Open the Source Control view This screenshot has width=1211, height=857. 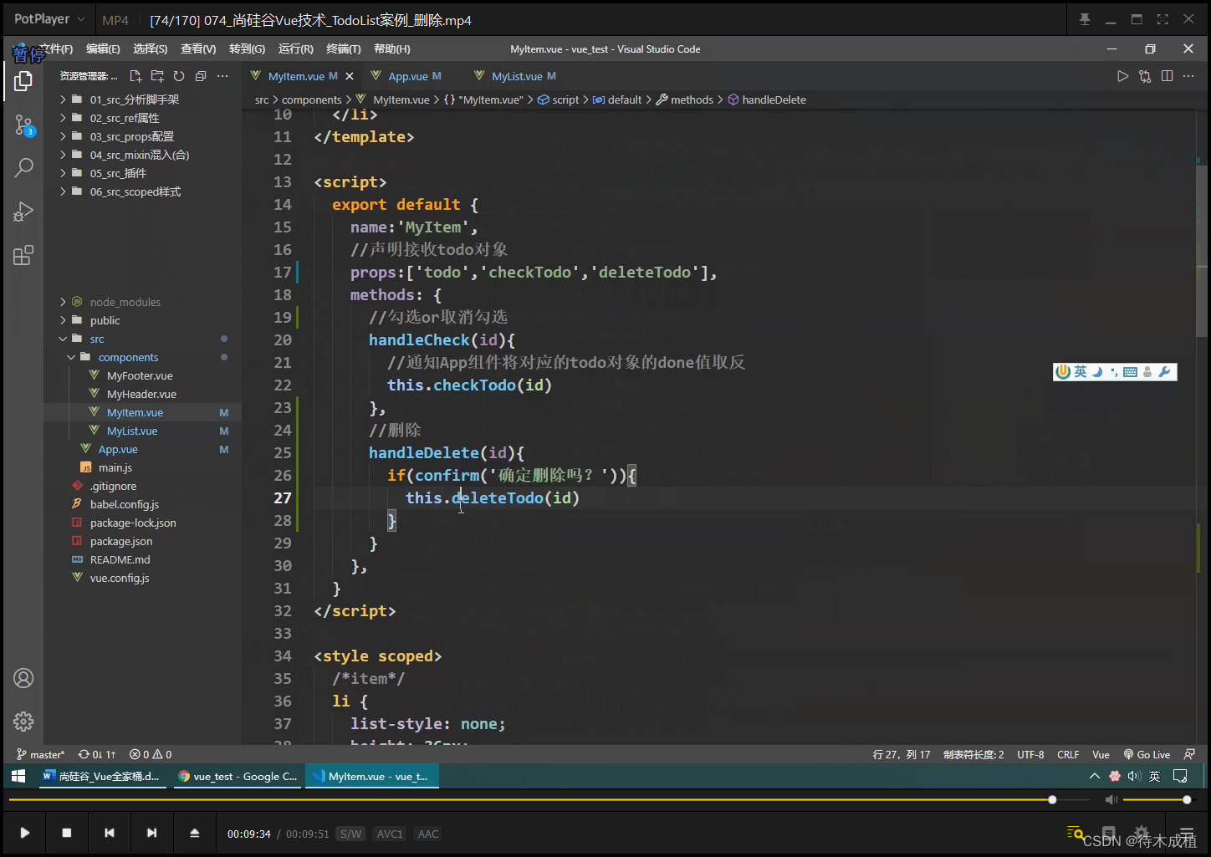coord(23,126)
